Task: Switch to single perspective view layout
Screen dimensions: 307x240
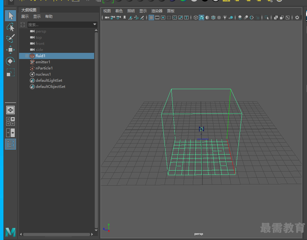Action: (10, 110)
